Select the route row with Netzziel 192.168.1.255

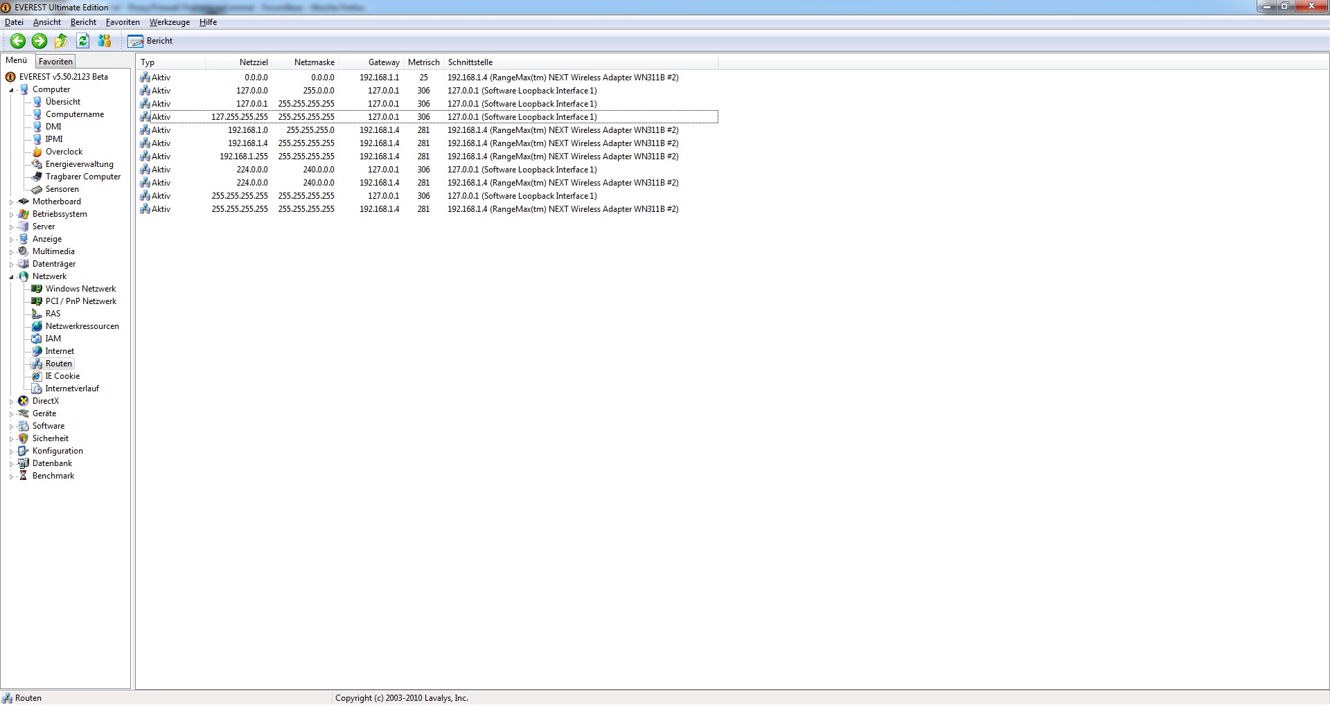427,157
